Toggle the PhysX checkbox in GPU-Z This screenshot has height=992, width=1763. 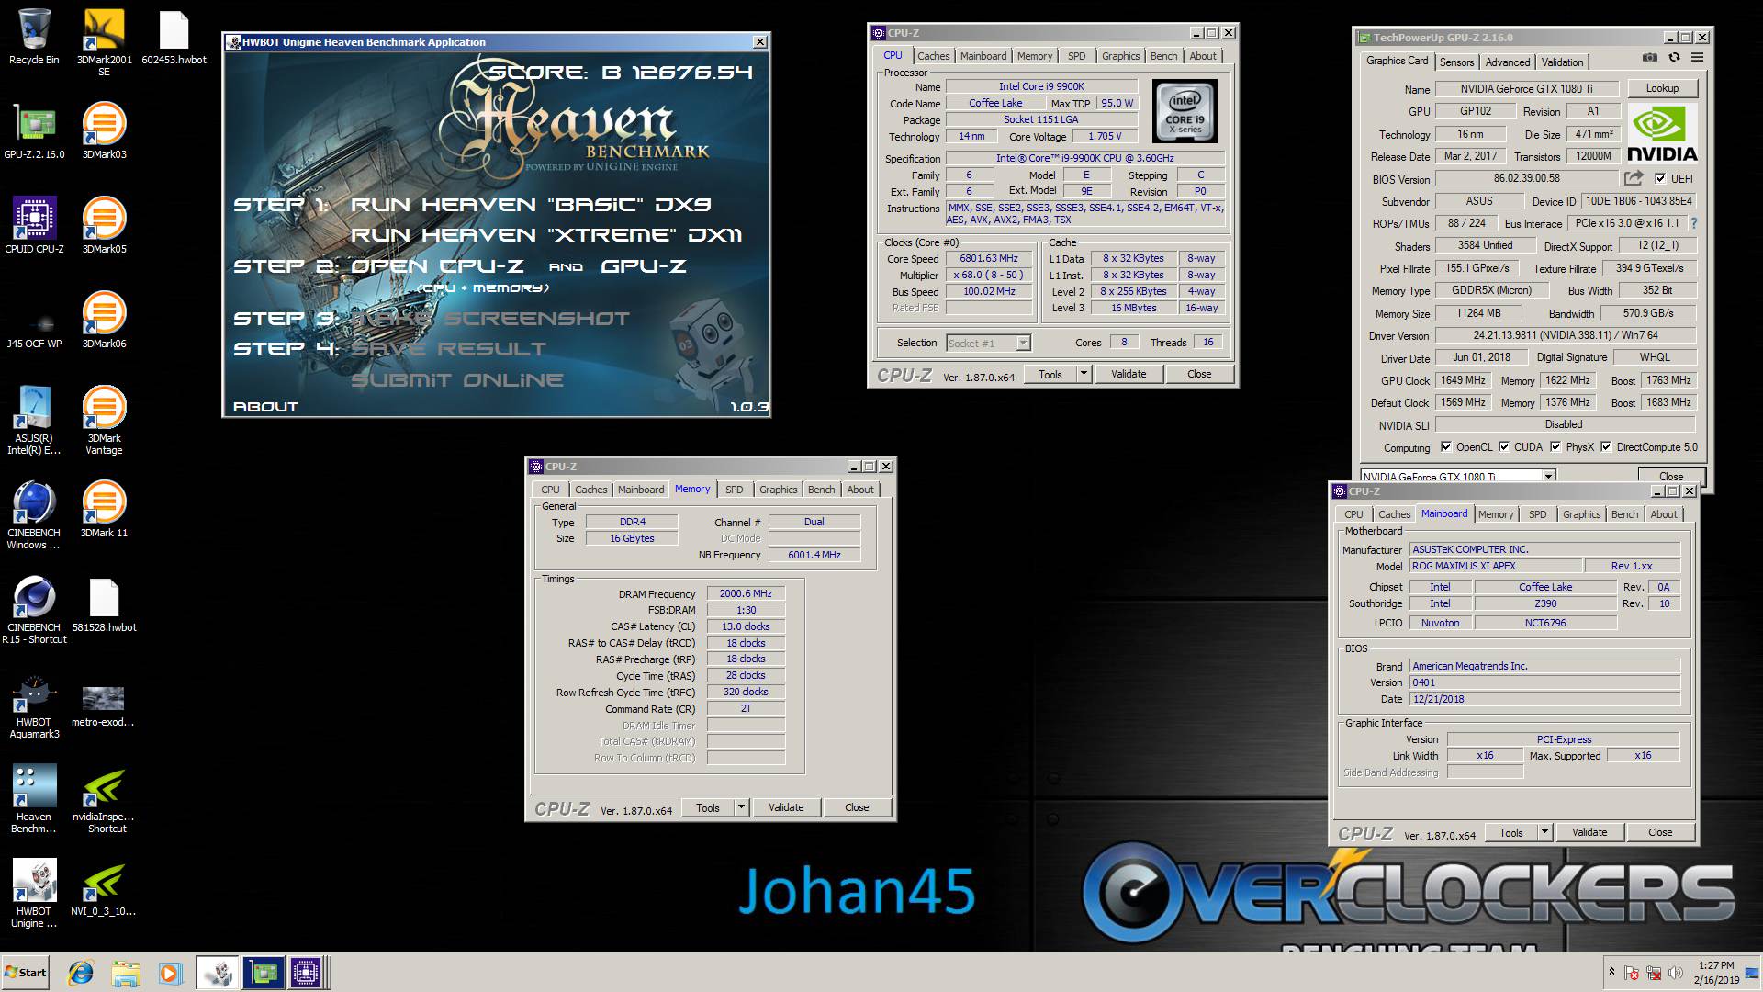(x=1555, y=447)
